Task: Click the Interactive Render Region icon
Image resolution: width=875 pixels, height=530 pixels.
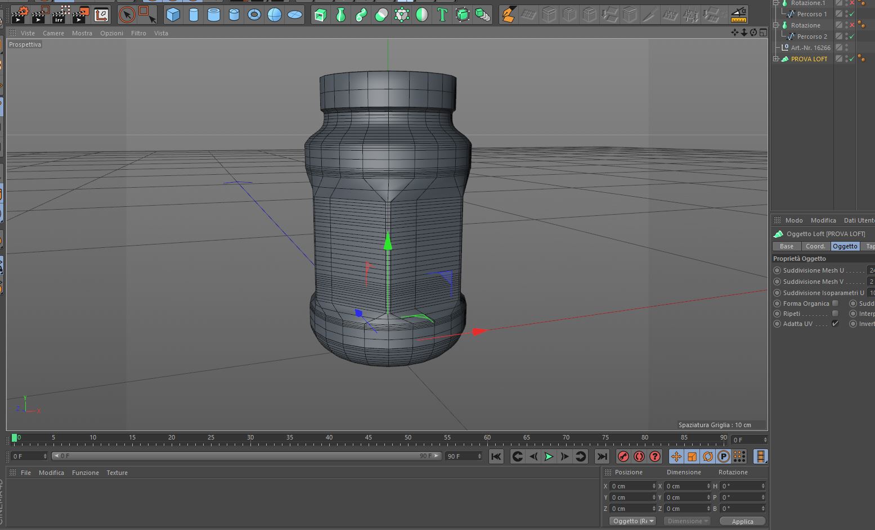Action: [59, 15]
